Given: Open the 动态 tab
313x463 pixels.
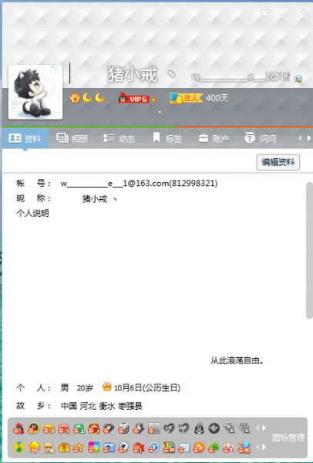Looking at the screenshot, I should click(x=119, y=138).
